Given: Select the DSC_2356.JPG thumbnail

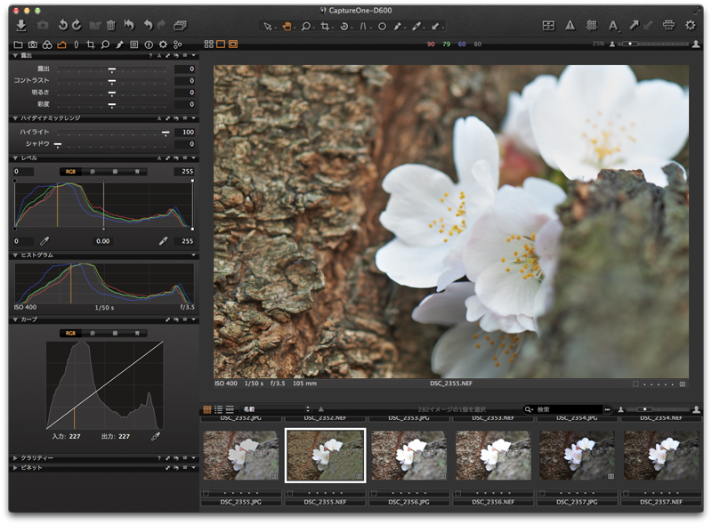Looking at the screenshot, I should tap(409, 456).
